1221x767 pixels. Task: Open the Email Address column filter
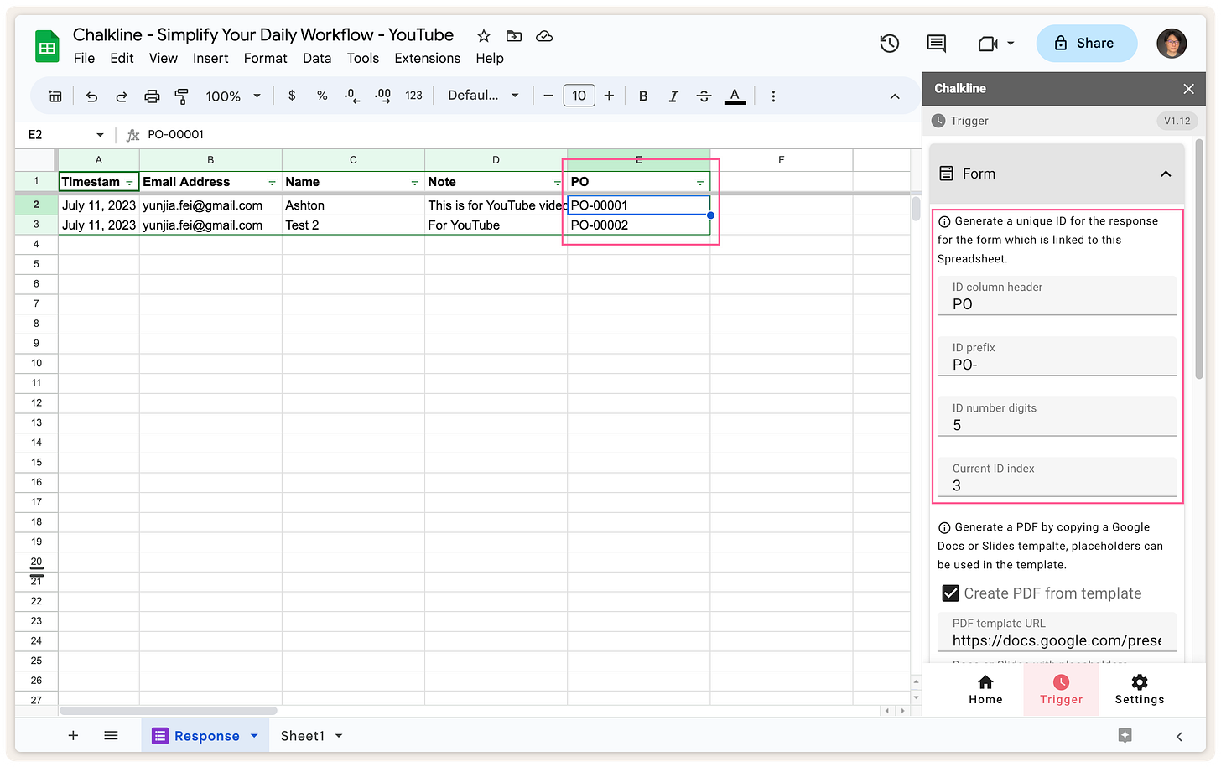272,182
